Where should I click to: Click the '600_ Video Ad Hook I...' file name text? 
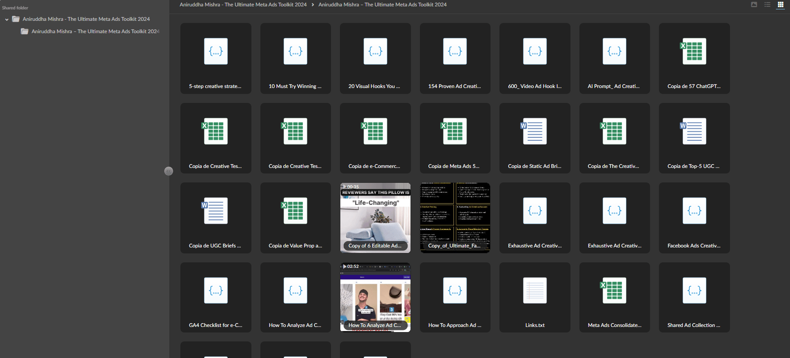(535, 86)
